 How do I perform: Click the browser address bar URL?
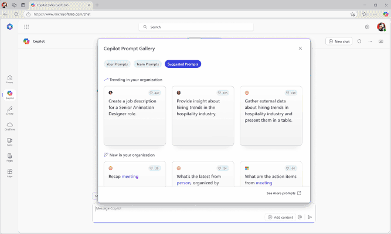pos(62,14)
